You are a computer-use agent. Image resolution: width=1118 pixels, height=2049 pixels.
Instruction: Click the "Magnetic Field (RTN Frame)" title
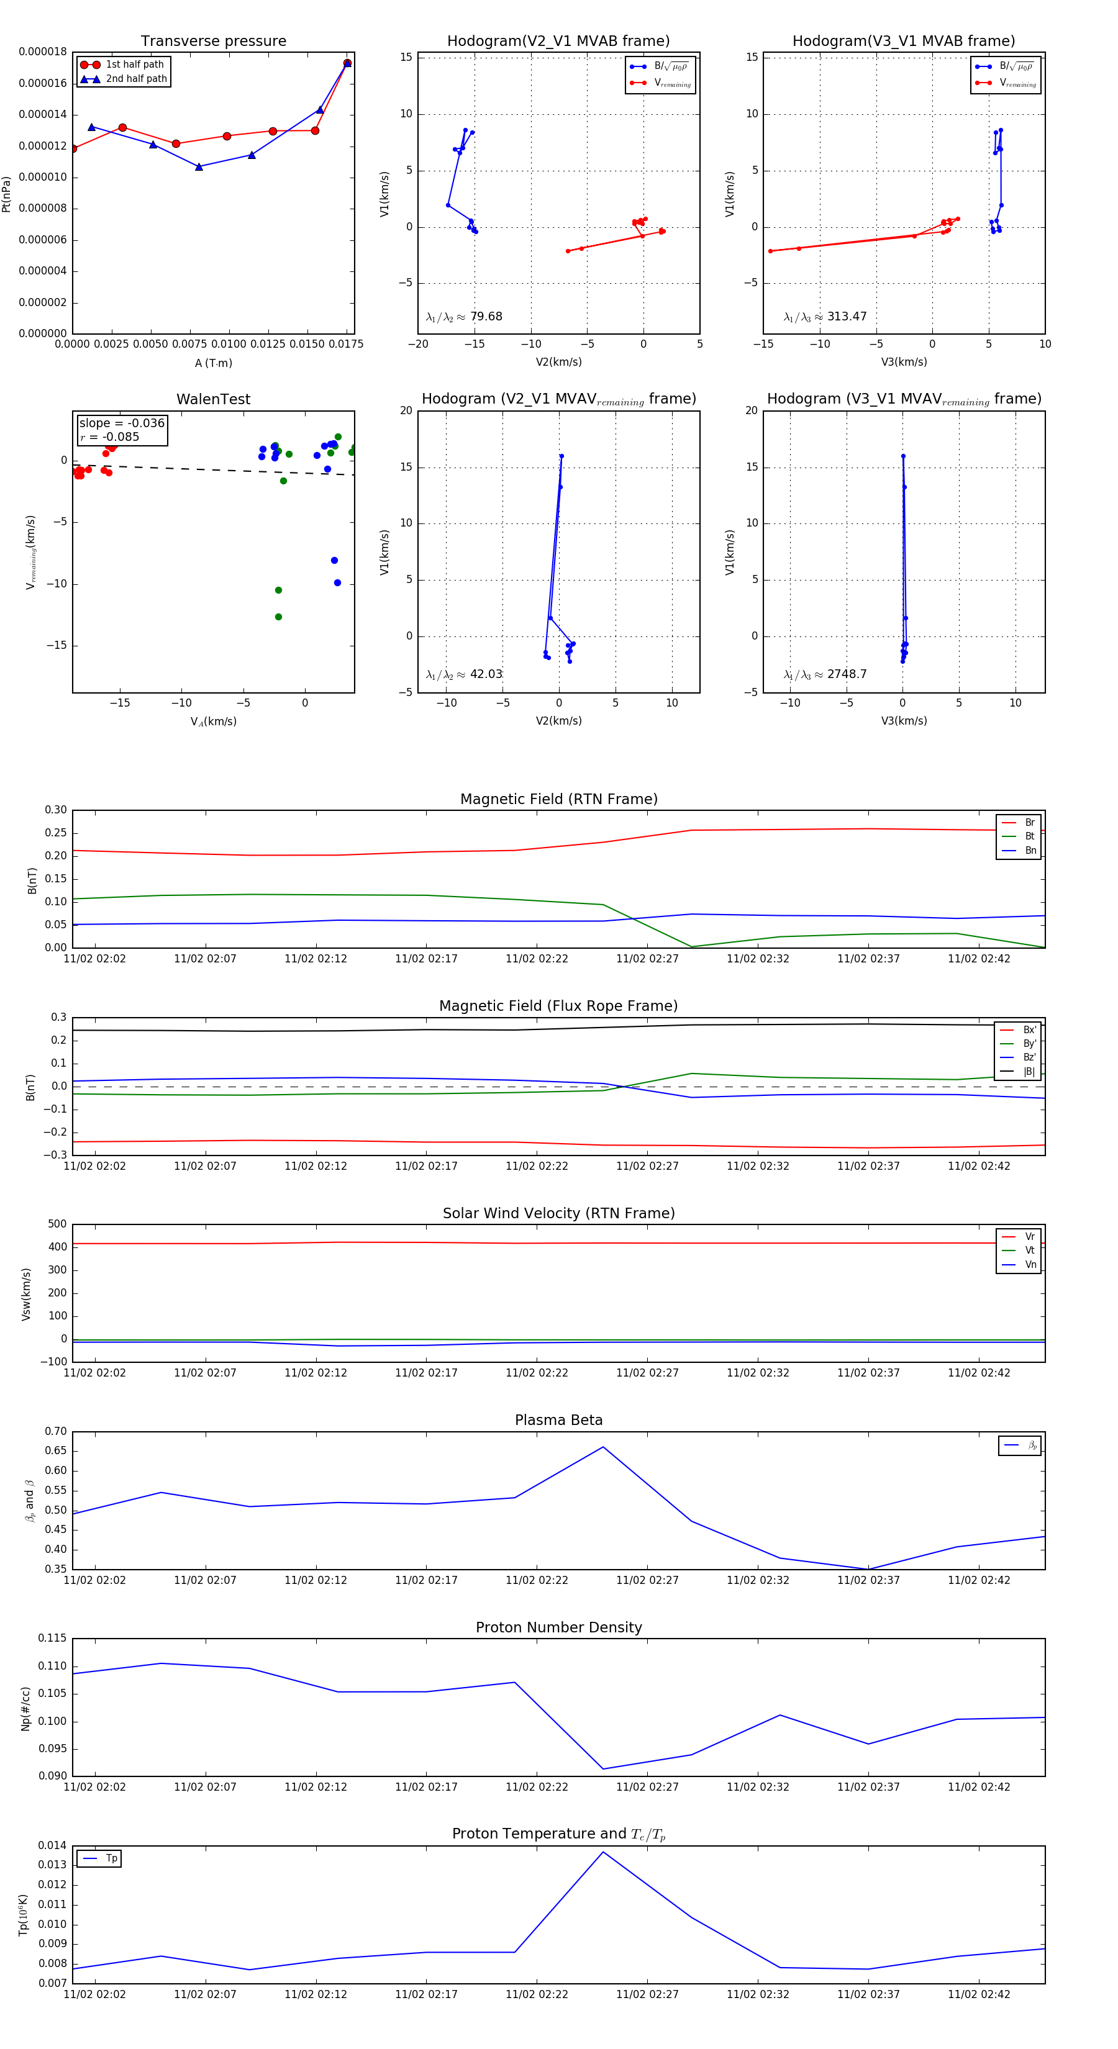click(558, 799)
